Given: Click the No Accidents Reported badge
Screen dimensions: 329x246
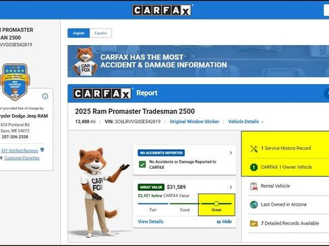Looking at the screenshot, I should point(161,153).
